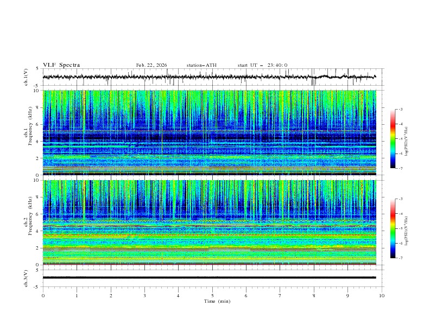Click the "ch.1(V)" axis label
Viewport: 430px width, 332px height.
pyautogui.click(x=26, y=77)
